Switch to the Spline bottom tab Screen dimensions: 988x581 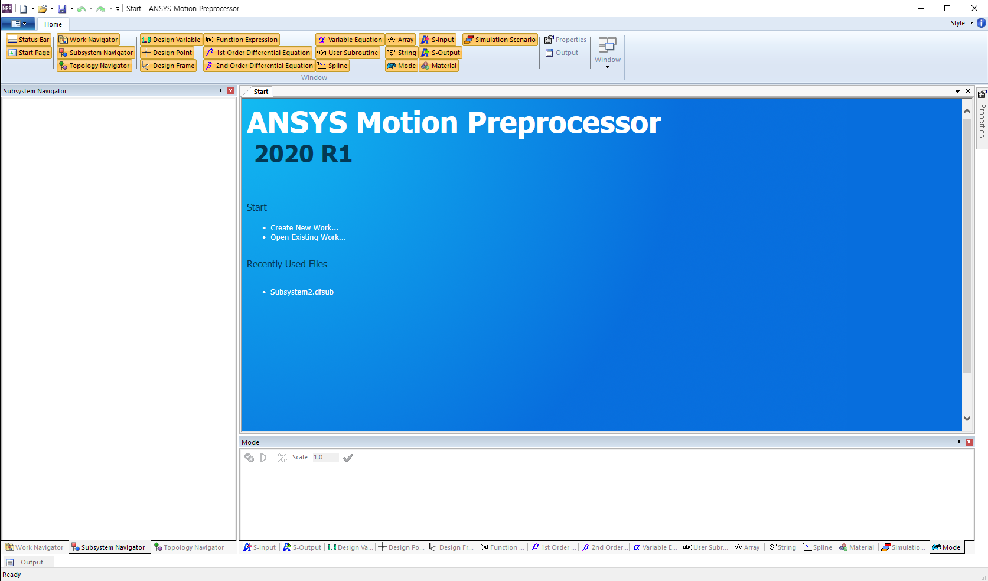coord(818,547)
